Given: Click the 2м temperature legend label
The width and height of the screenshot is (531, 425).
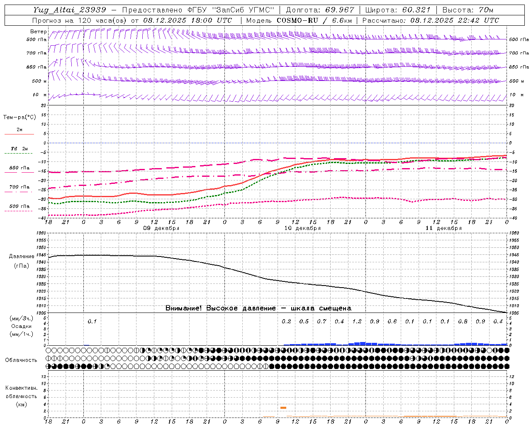Looking at the screenshot, I should [19, 129].
